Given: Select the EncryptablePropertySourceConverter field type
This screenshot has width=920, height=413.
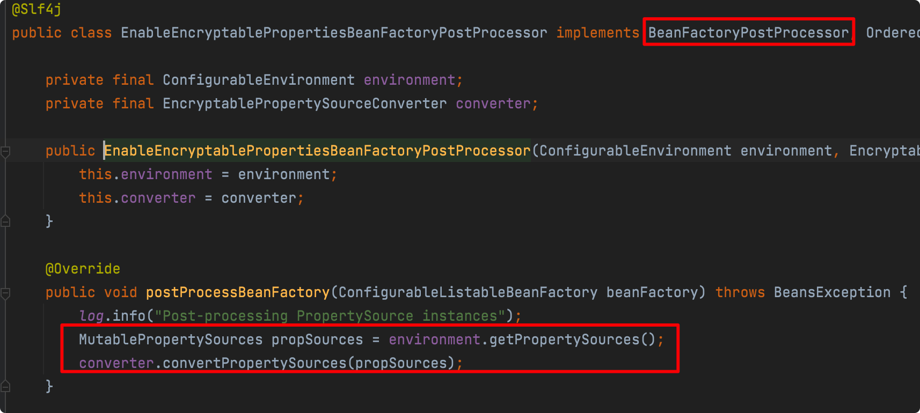Looking at the screenshot, I should tap(304, 104).
